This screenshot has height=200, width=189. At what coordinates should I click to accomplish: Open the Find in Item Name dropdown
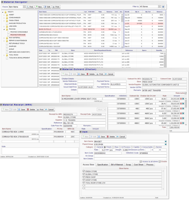pyautogui.click(x=24, y=7)
